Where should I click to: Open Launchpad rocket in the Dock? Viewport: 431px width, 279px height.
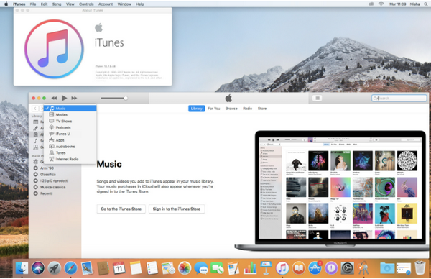[55, 268]
